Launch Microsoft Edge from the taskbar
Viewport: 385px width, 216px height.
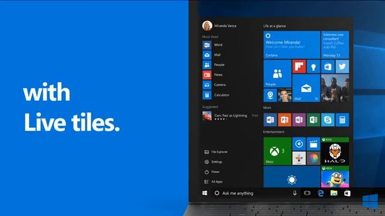click(321, 193)
